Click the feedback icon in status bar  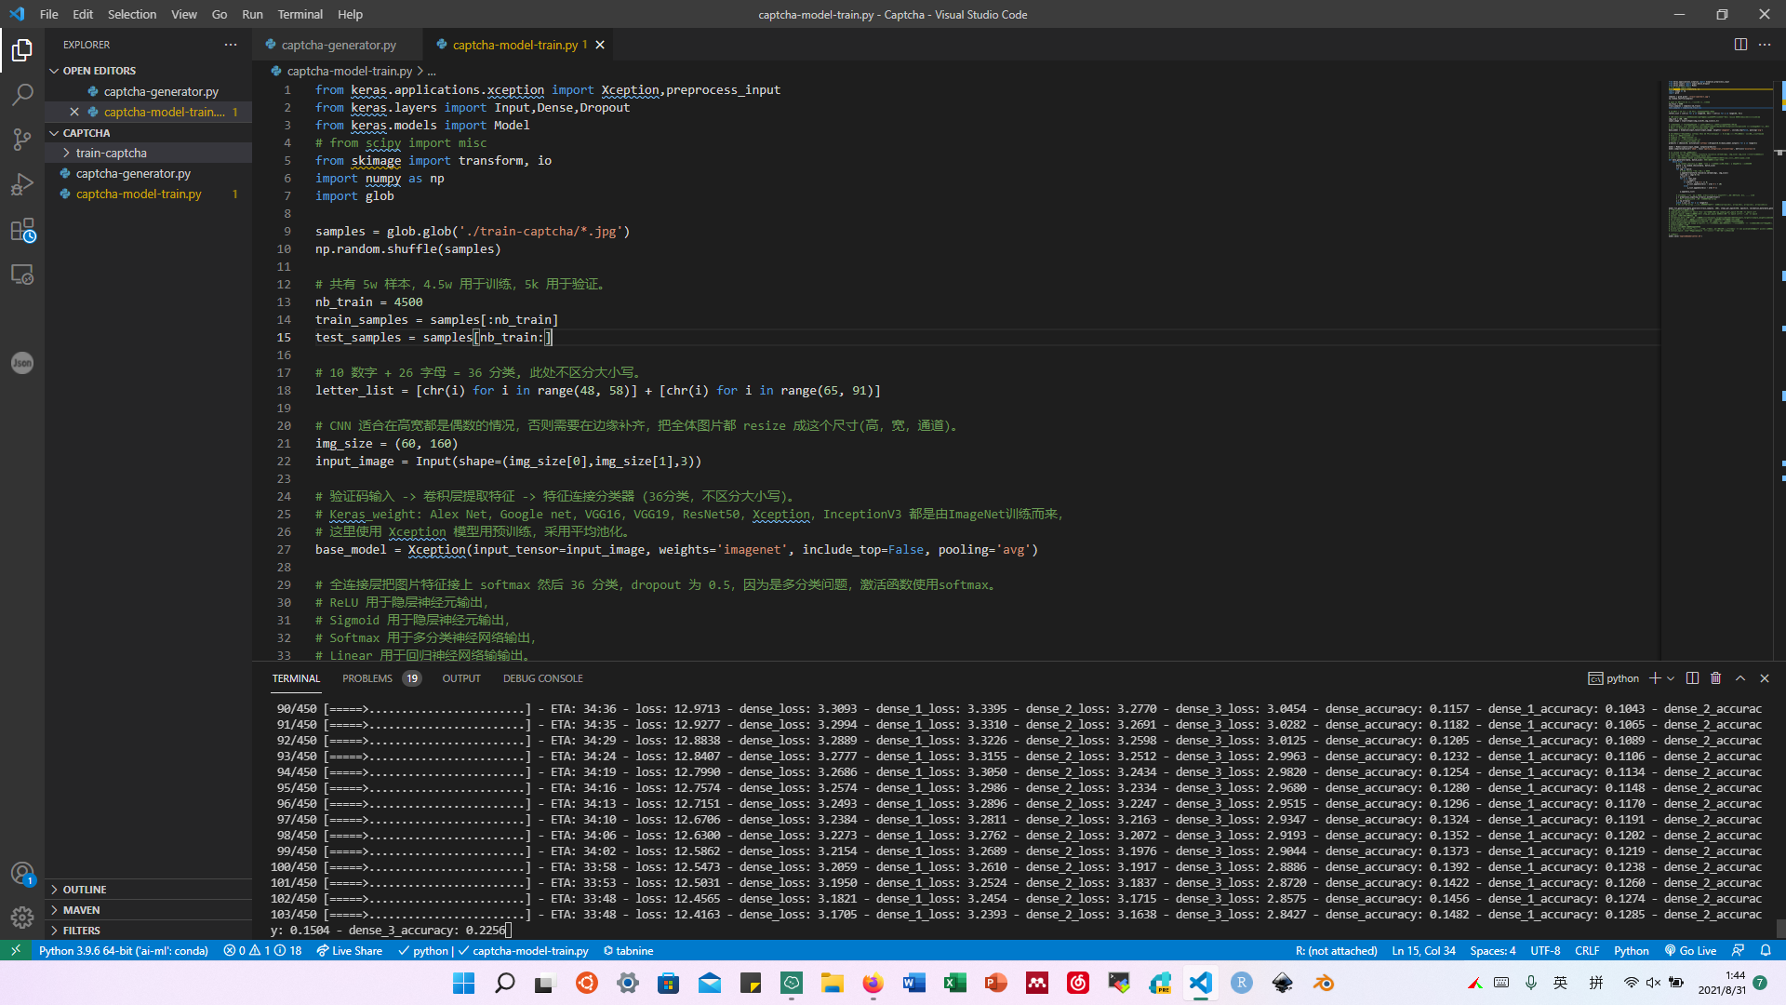point(1738,951)
